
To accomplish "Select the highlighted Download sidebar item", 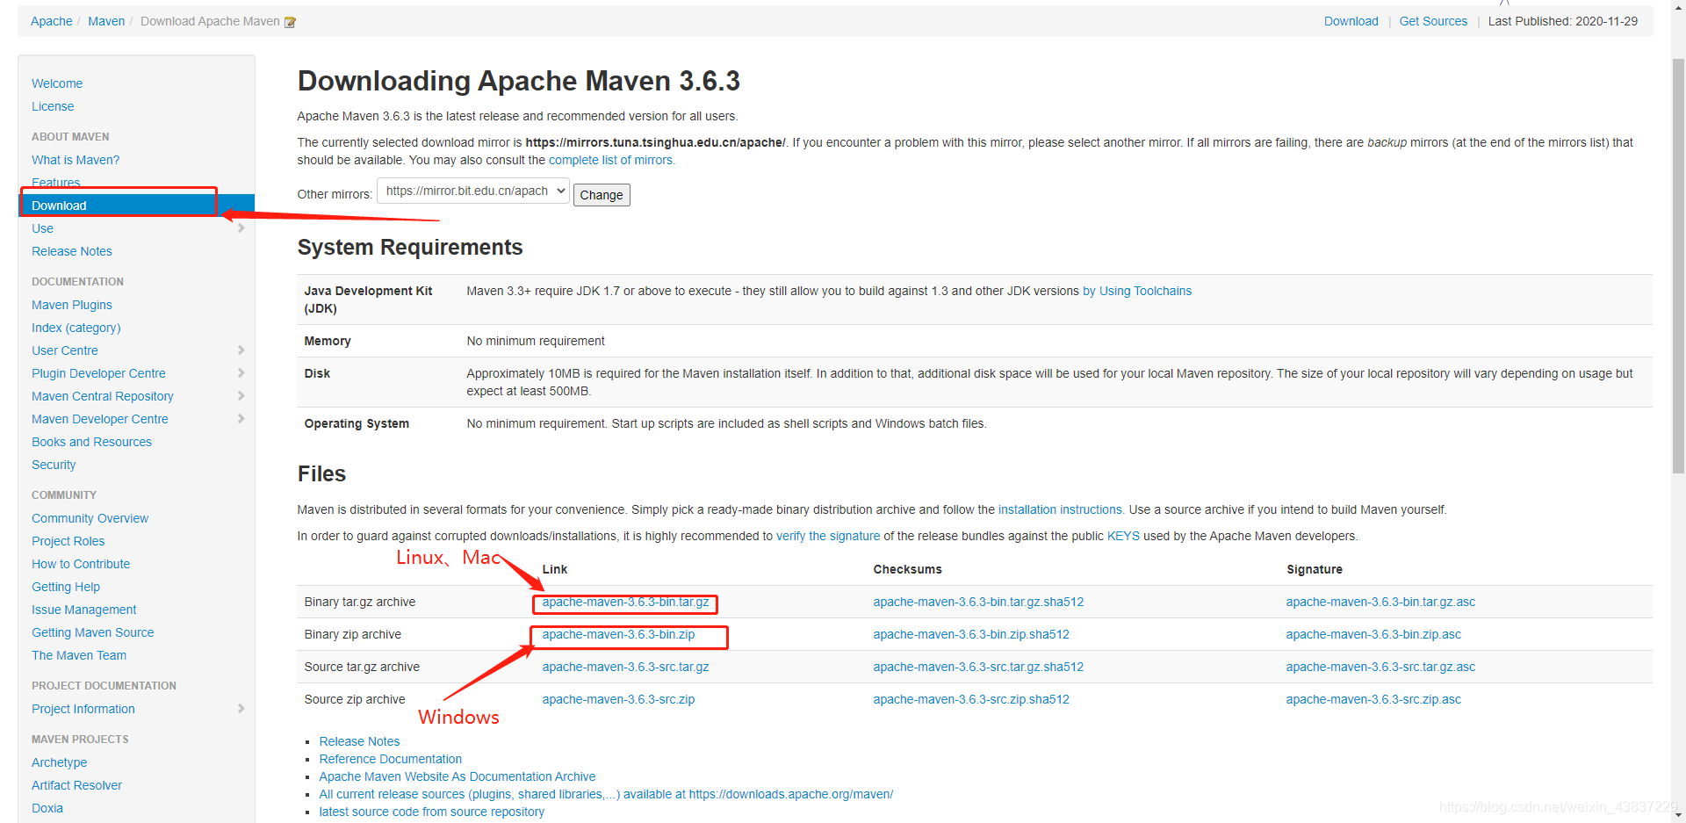I will pos(136,206).
